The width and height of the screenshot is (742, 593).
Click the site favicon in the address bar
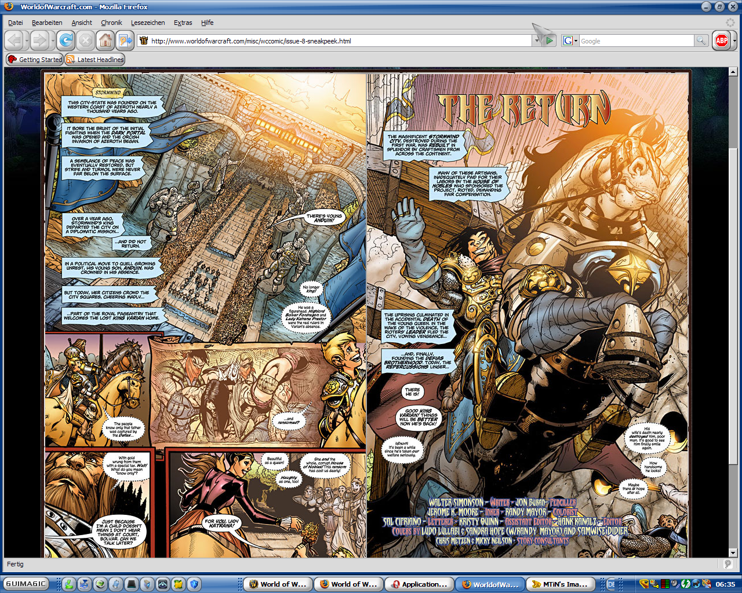[144, 41]
